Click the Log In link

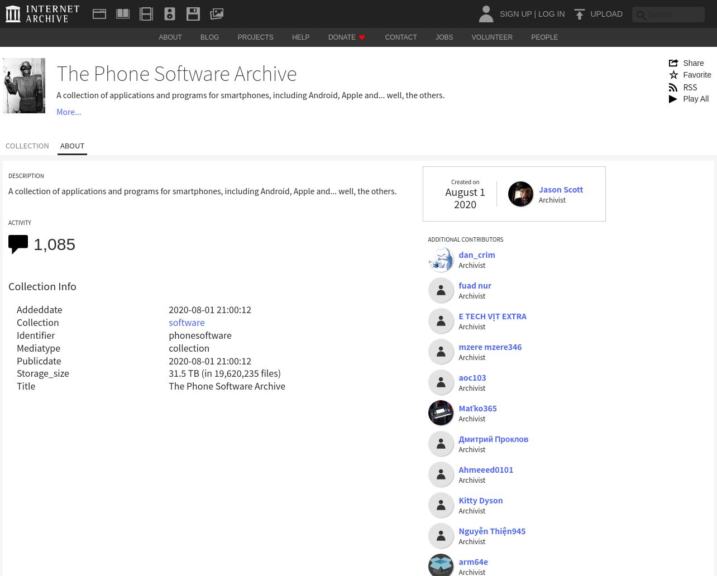click(551, 14)
